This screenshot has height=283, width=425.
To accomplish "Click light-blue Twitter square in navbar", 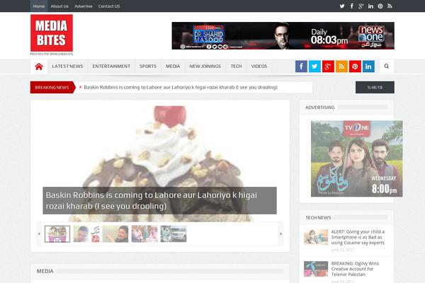I will (x=314, y=67).
